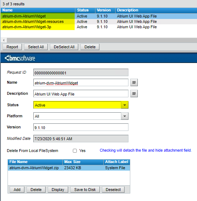This screenshot has height=201, width=197.
Task: Click into the Description input field
Action: pos(81,94)
